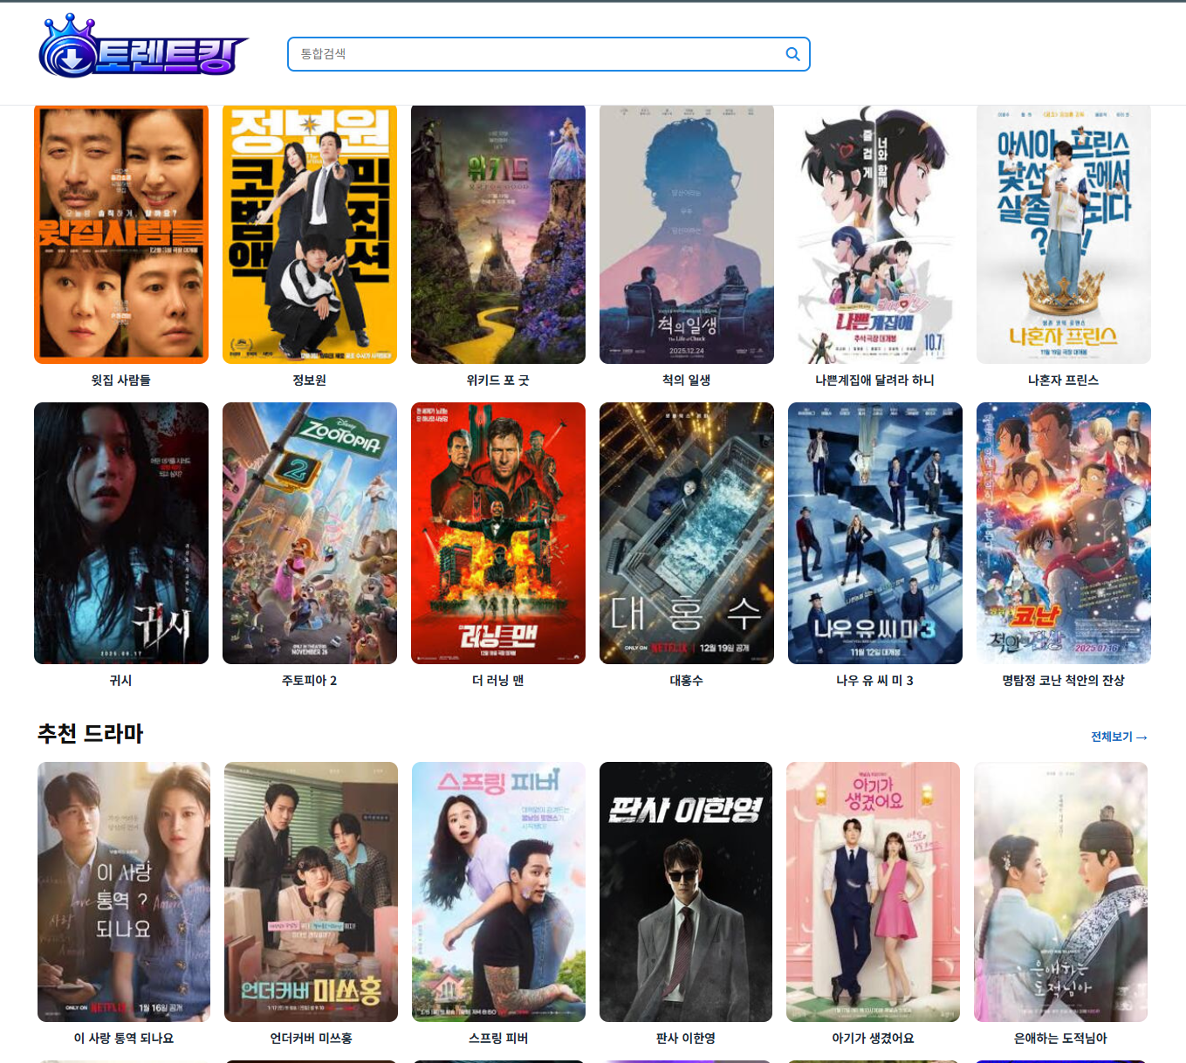Image resolution: width=1186 pixels, height=1063 pixels.
Task: Focus the 통합검색 search field
Action: coord(537,54)
